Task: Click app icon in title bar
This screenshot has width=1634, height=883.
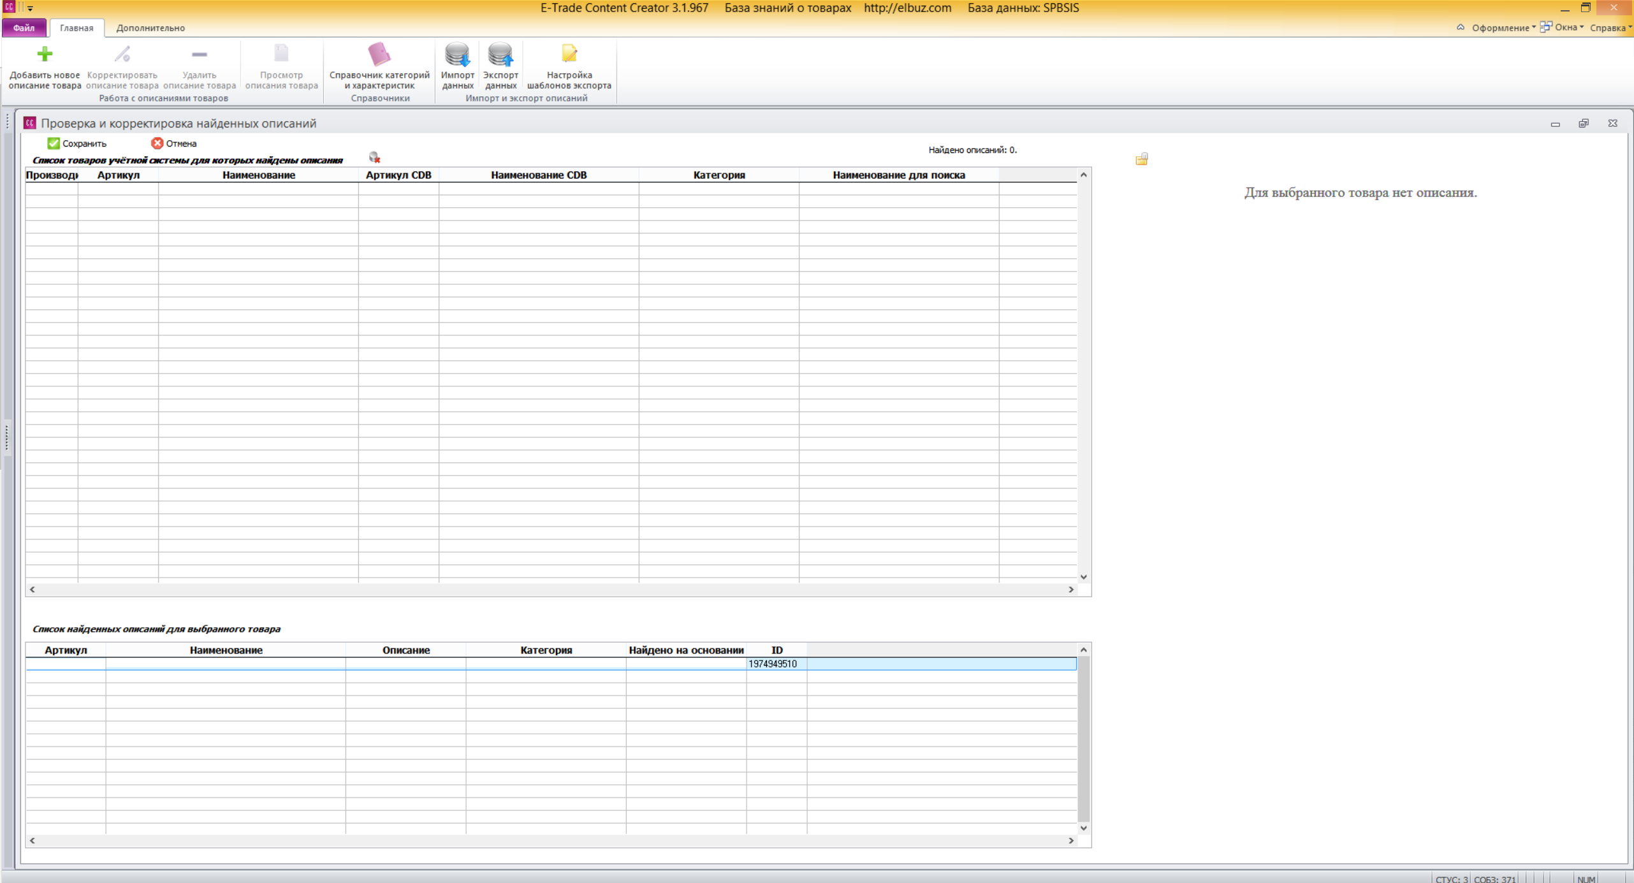Action: pos(9,7)
